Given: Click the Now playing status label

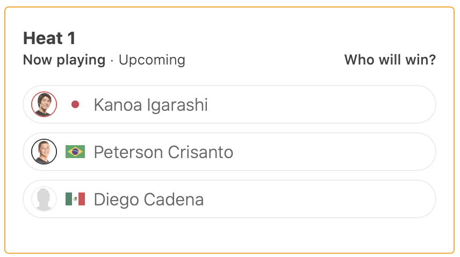Looking at the screenshot, I should pyautogui.click(x=64, y=60).
